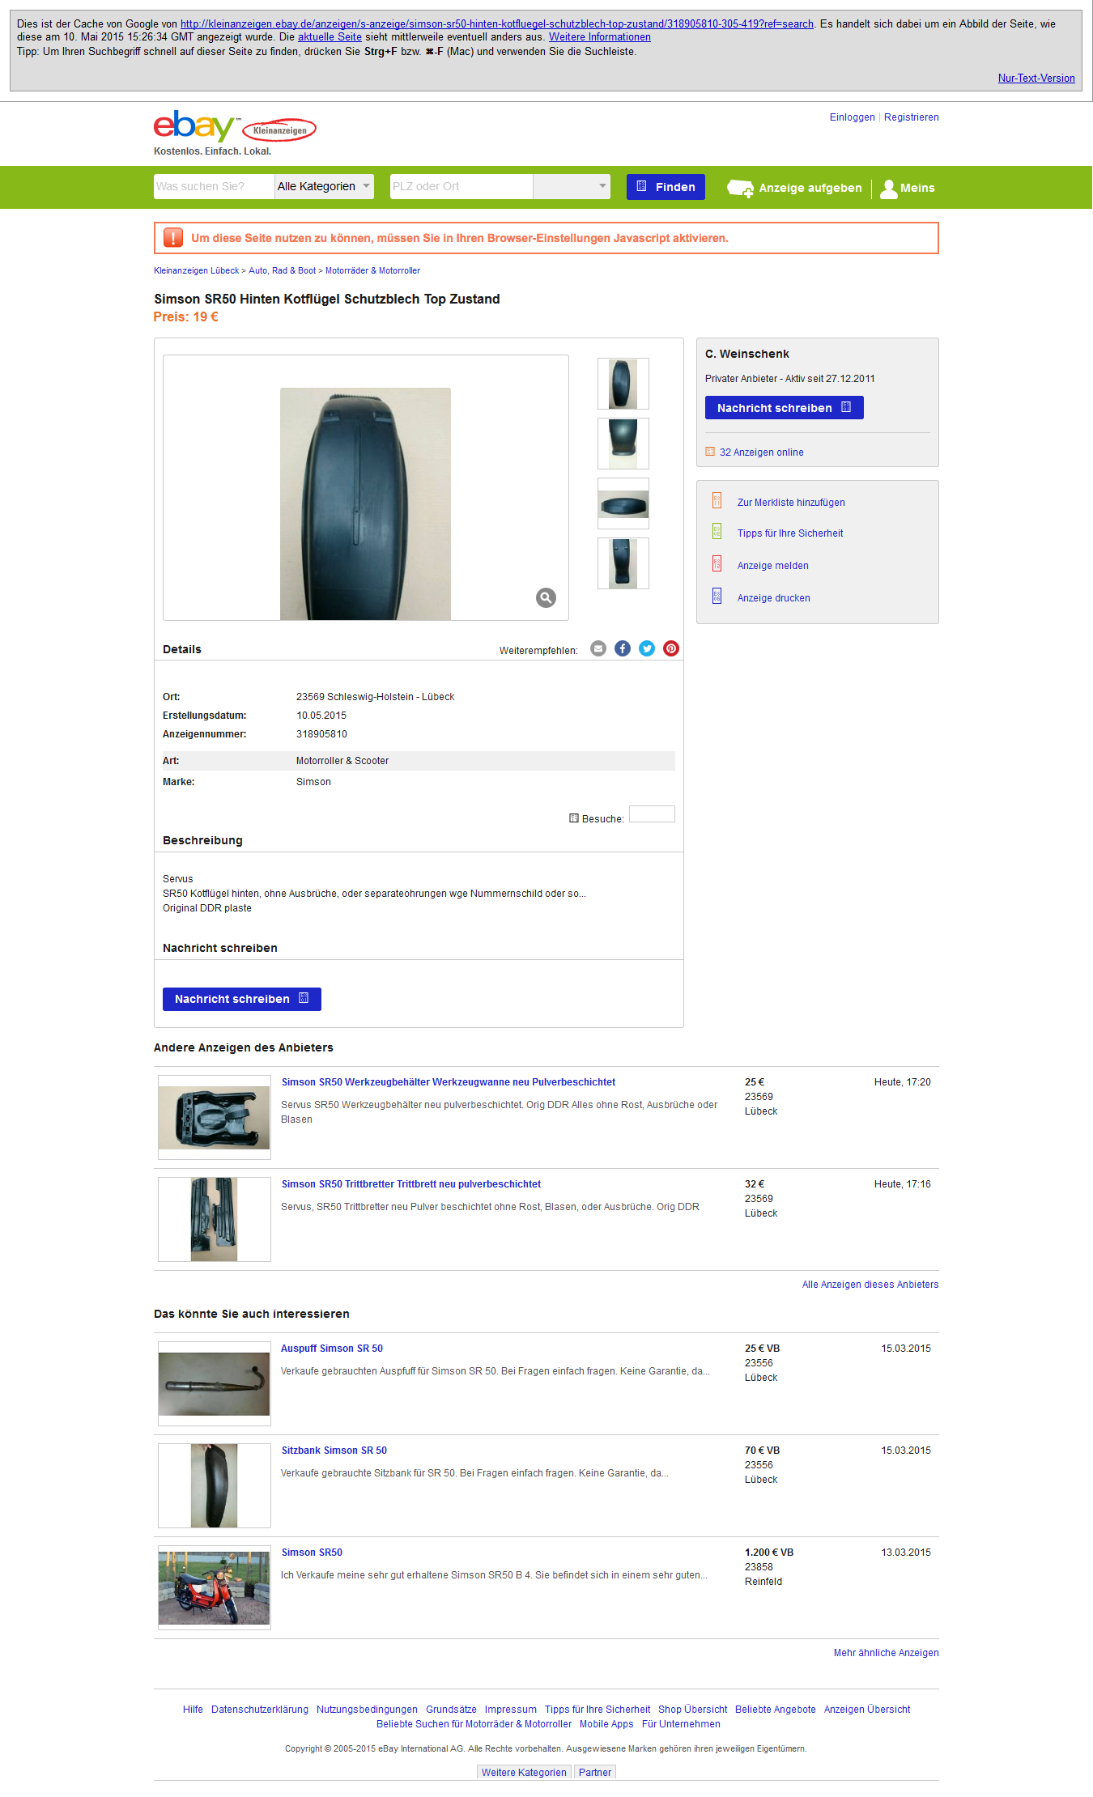Open Motorräder & Motorroller breadcrumb link
The width and height of the screenshot is (1093, 1797).
(372, 270)
